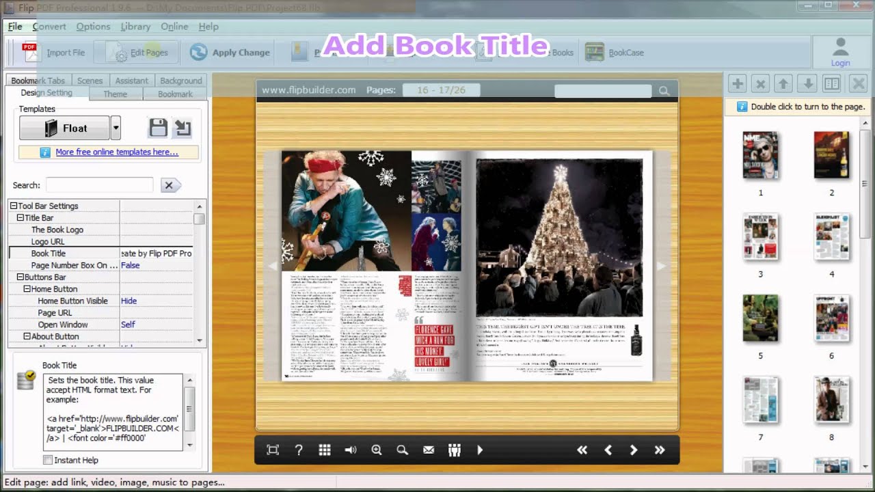The image size is (875, 492).
Task: Open the Online menu
Action: (x=174, y=27)
